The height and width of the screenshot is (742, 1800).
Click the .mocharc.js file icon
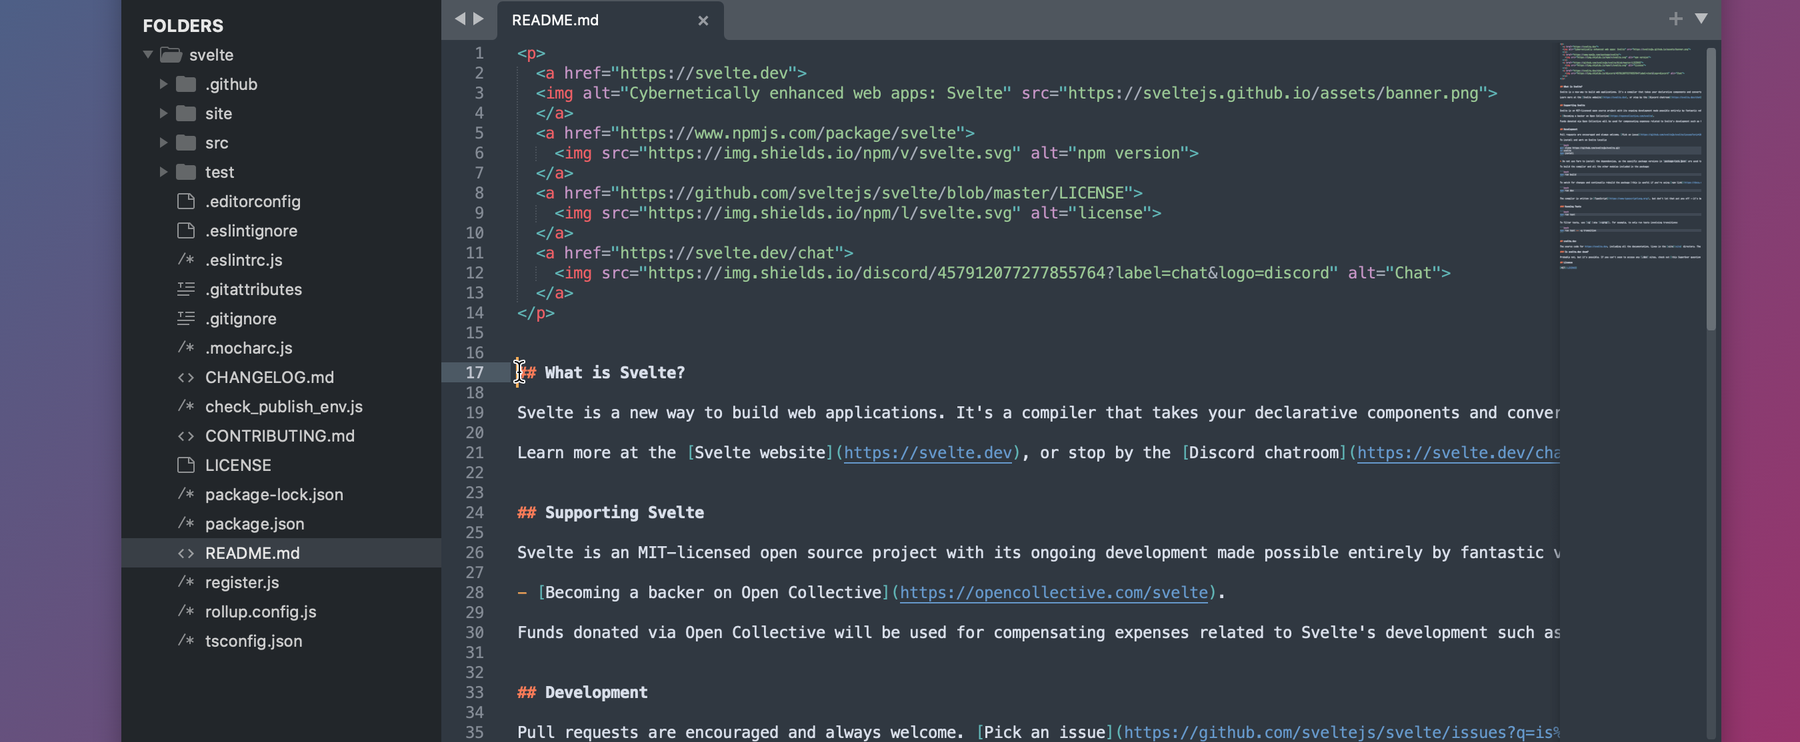tap(186, 348)
